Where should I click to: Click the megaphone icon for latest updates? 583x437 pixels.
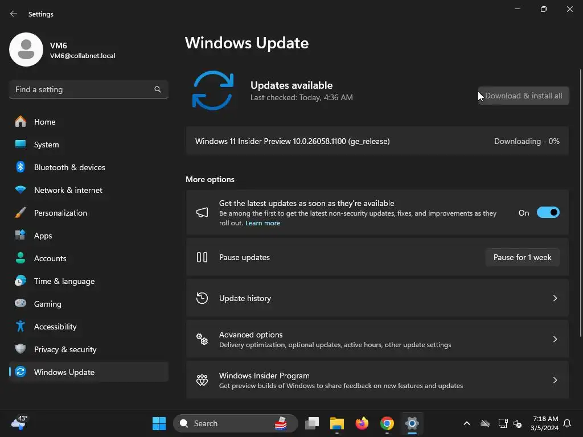[x=202, y=213]
